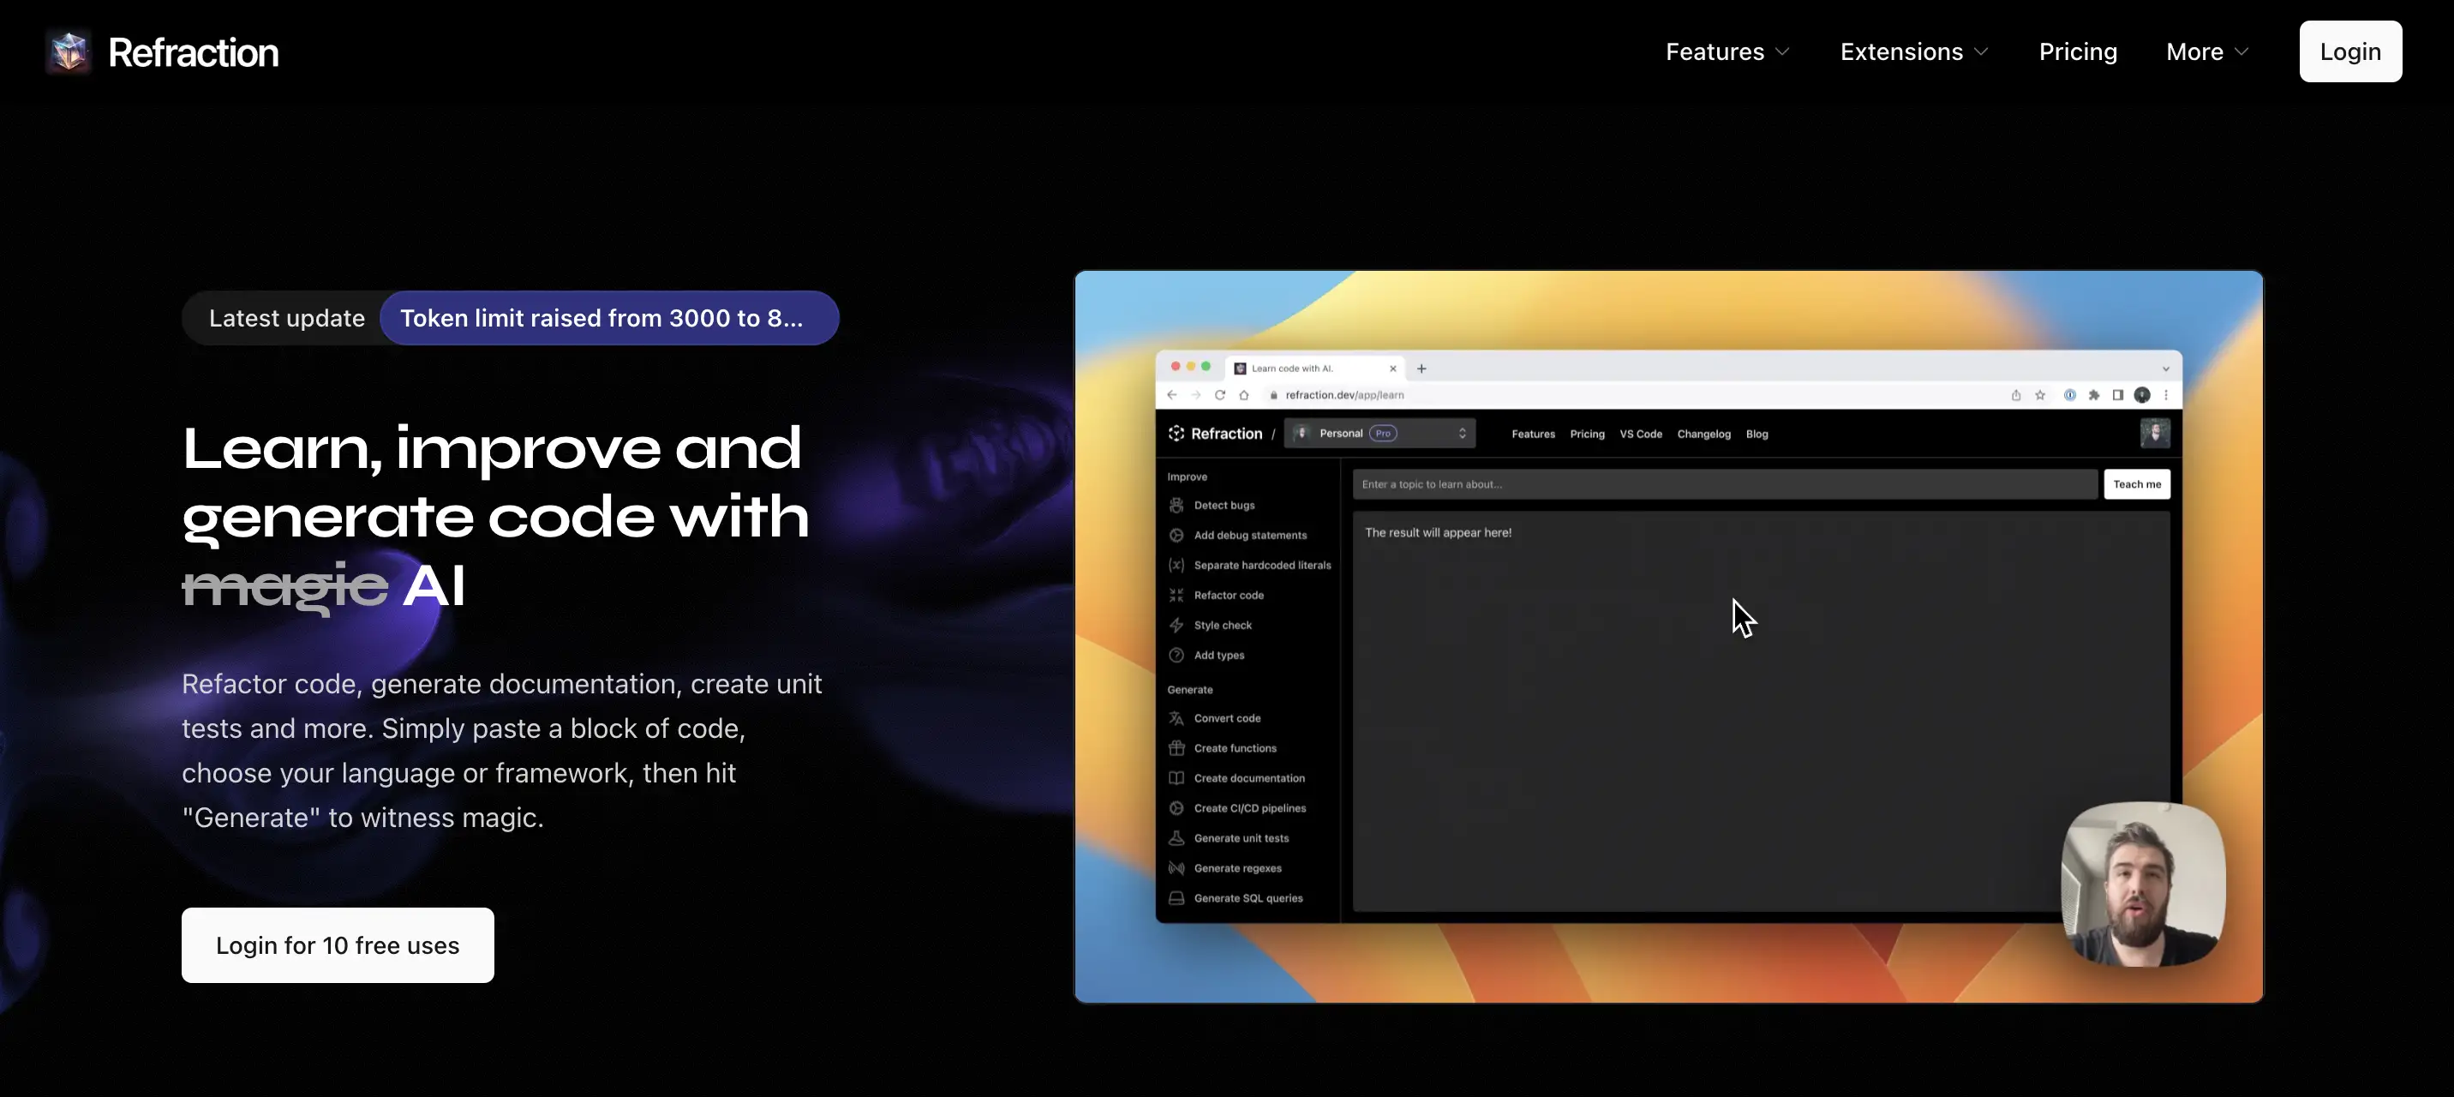
Task: Click the Refraction wordmark in header
Action: 194,52
